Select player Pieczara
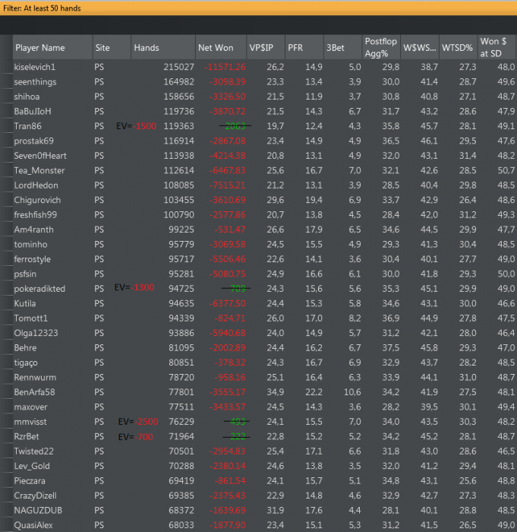517x532 pixels. pyautogui.click(x=30, y=481)
